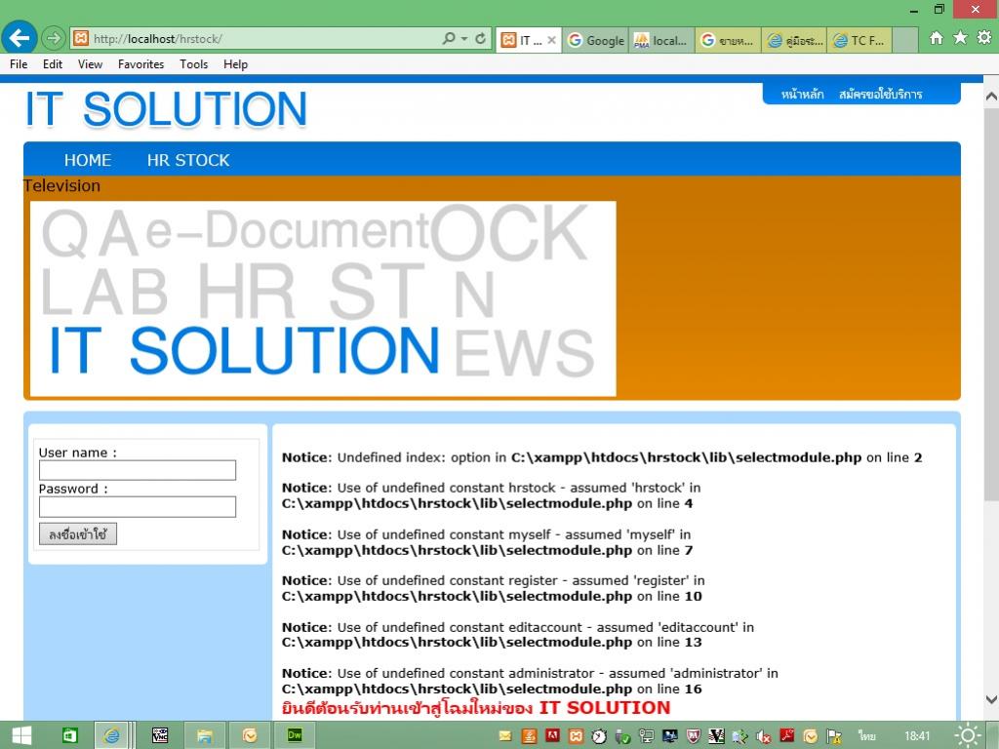
Task: Click the red welcome text ยินดีต้อนรับ IT SOLUTION
Action: point(476,708)
